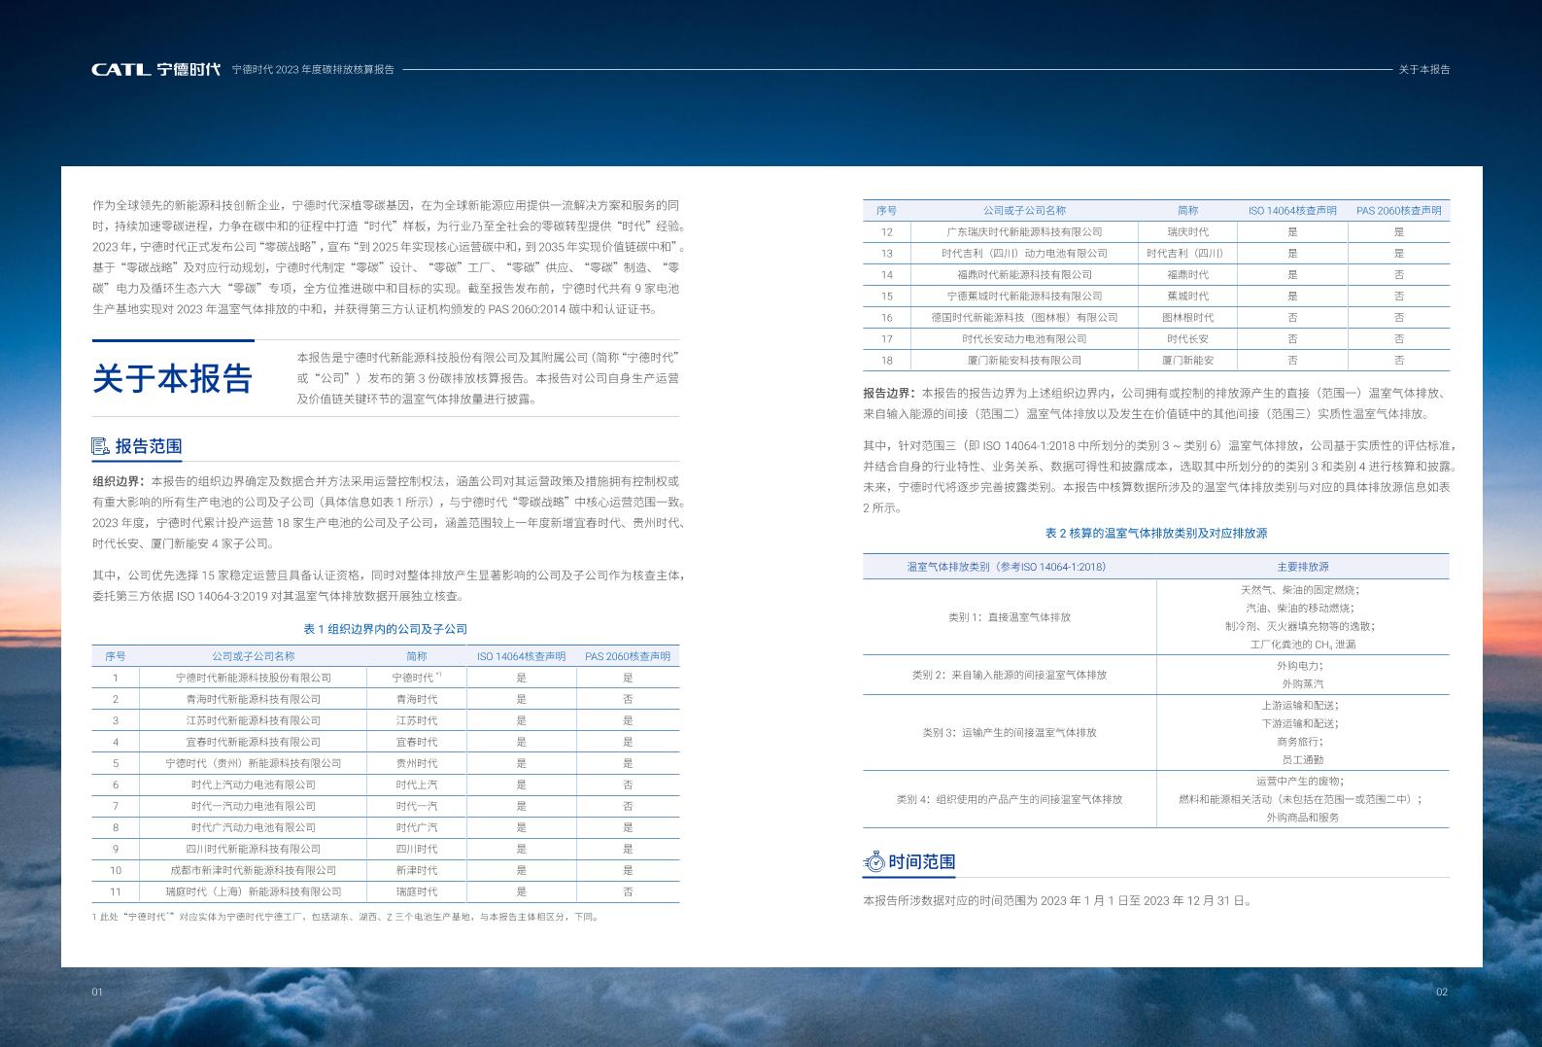Click the 类别 1：直接温室气体排放 cell
This screenshot has width=1542, height=1047.
[1009, 617]
